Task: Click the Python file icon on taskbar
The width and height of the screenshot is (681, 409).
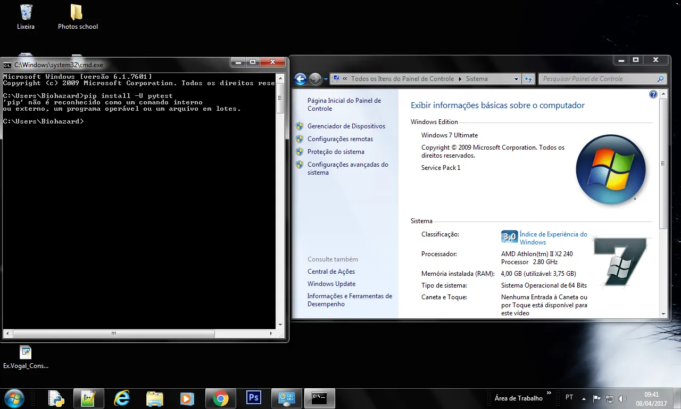Action: point(56,398)
